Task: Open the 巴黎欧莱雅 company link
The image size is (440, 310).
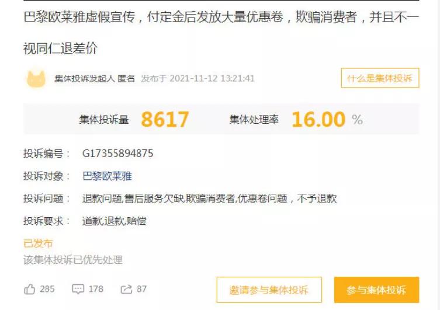Action: click(x=107, y=176)
